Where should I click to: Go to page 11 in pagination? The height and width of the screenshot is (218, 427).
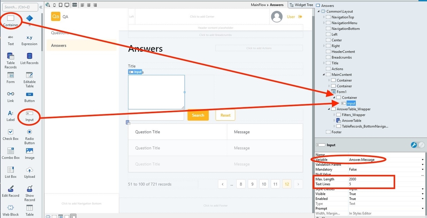pos(275,184)
